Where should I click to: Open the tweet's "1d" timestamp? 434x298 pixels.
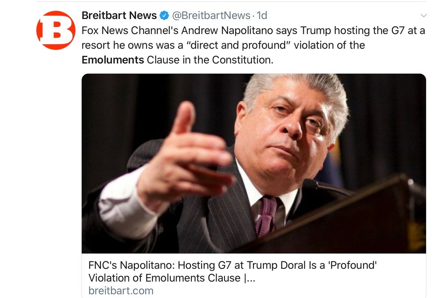tap(262, 15)
